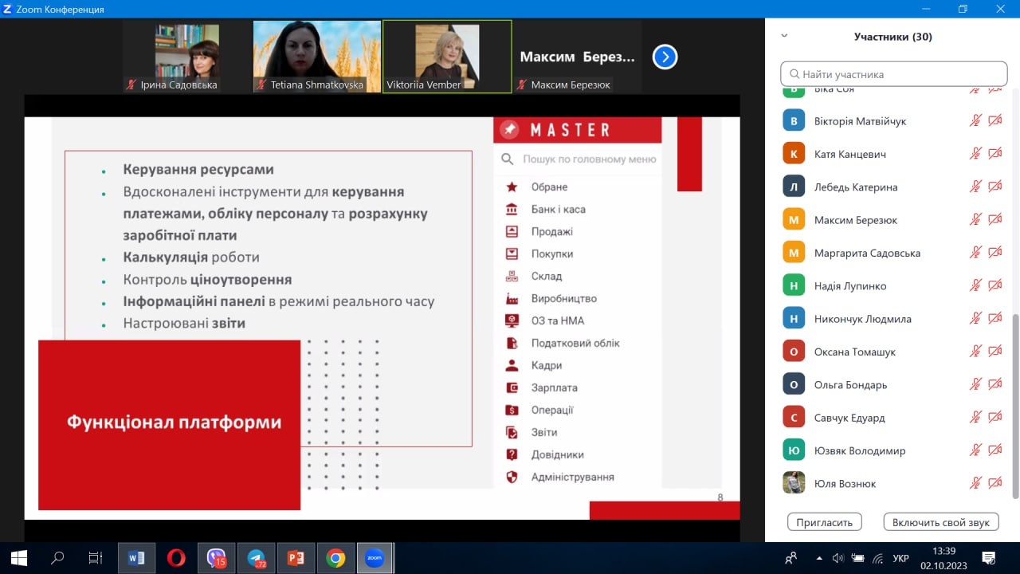The width and height of the screenshot is (1020, 574).
Task: Click the Найти участника search field
Action: 892,73
